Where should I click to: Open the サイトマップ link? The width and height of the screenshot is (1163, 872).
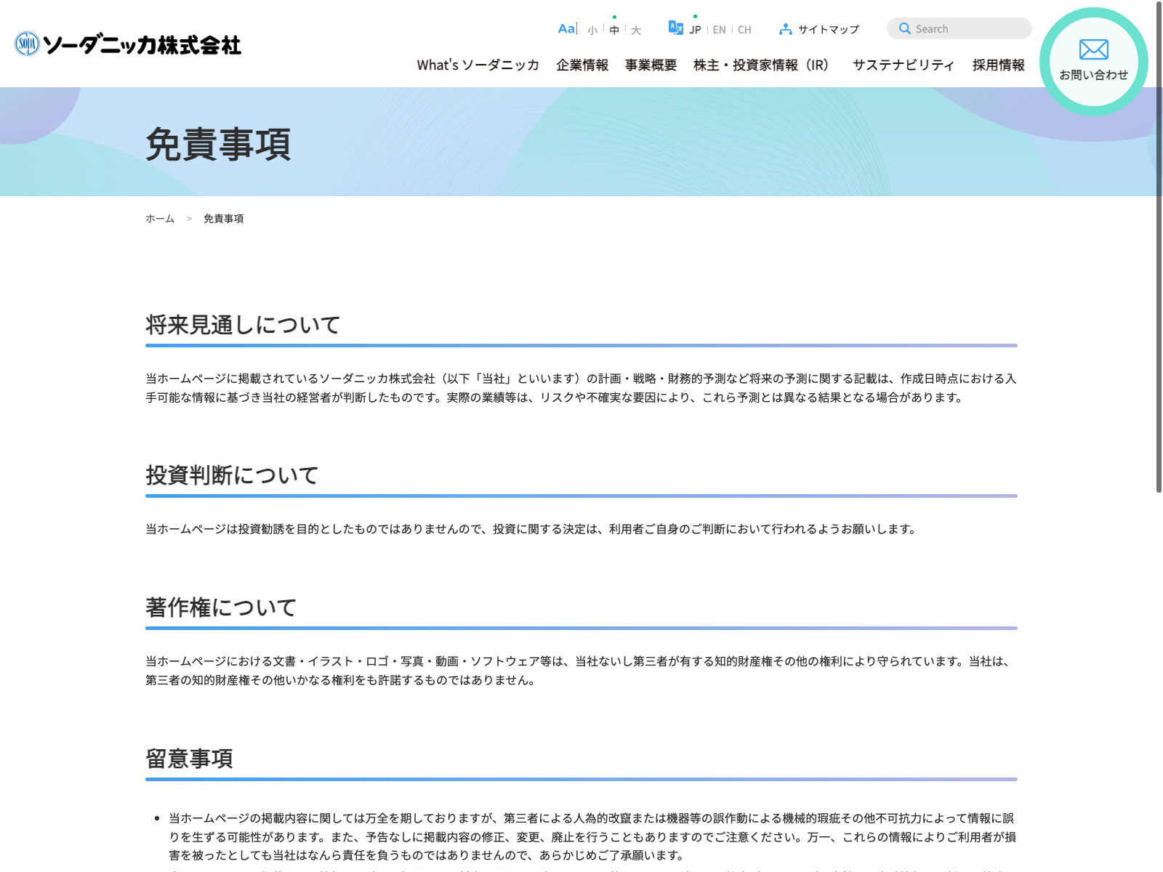828,30
